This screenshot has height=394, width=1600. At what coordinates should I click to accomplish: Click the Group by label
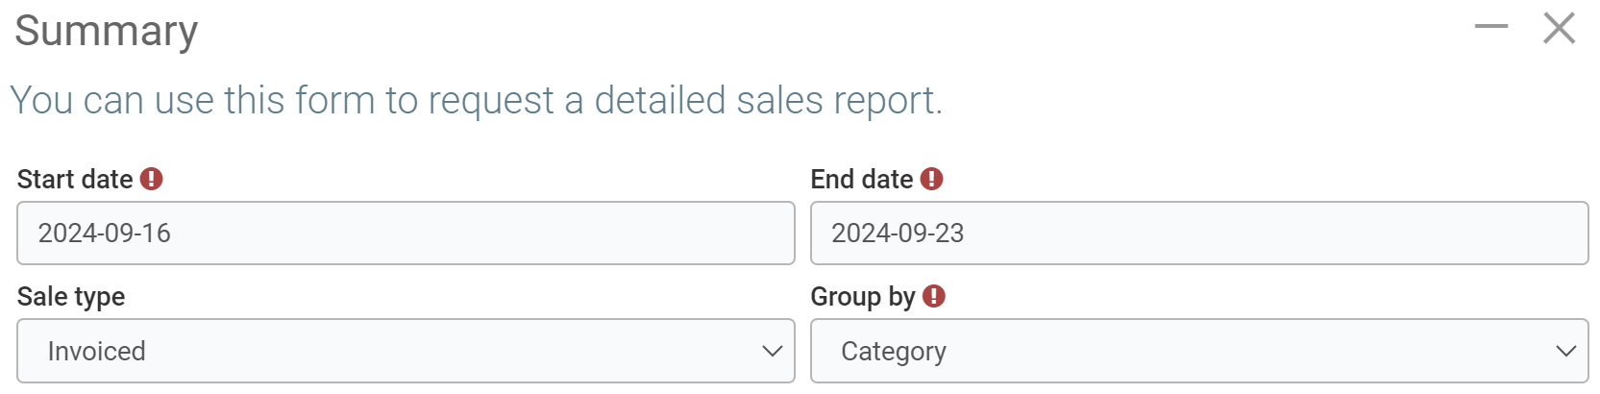[x=862, y=297]
